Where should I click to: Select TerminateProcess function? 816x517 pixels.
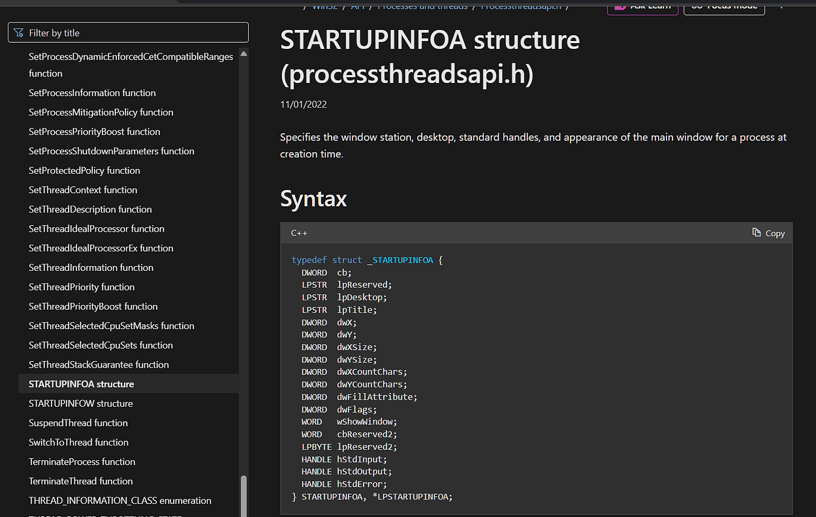tap(82, 462)
